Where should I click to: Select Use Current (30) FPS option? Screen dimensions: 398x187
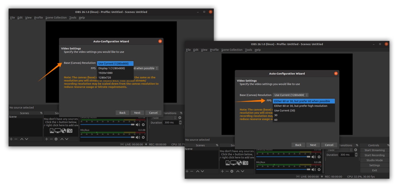click(x=304, y=111)
